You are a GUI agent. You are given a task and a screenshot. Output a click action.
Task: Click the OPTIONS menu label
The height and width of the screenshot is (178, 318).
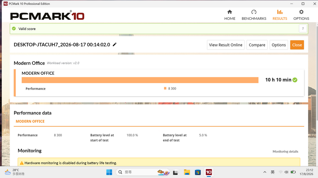coord(301,19)
